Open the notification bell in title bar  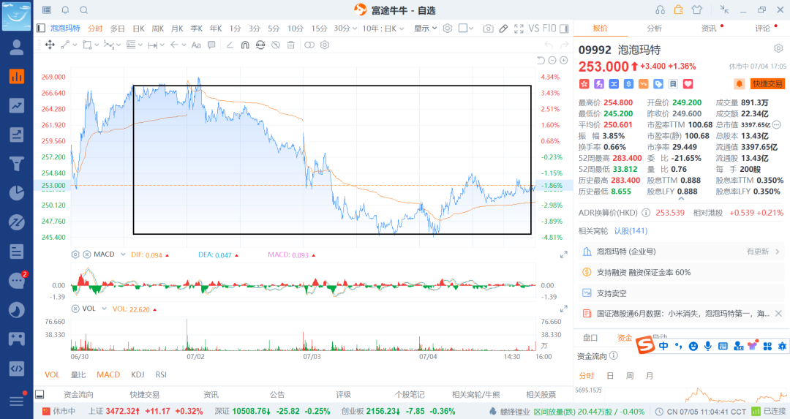[x=66, y=10]
